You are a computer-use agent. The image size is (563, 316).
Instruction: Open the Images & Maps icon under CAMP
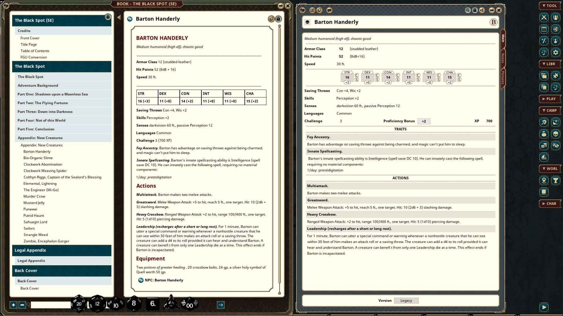[555, 122]
